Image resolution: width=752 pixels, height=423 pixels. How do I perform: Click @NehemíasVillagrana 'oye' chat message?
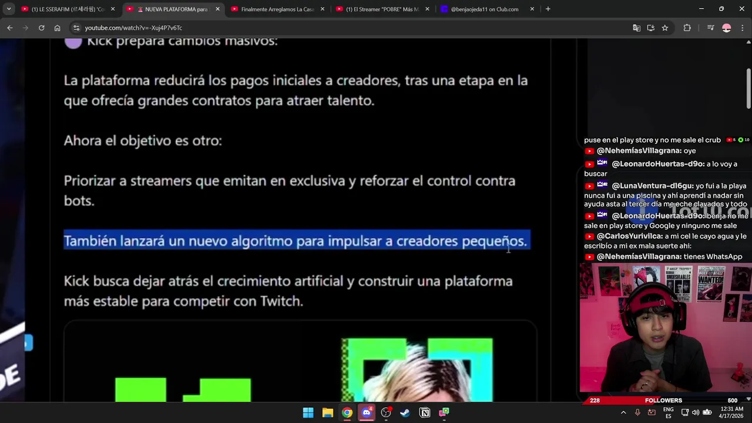click(x=640, y=151)
